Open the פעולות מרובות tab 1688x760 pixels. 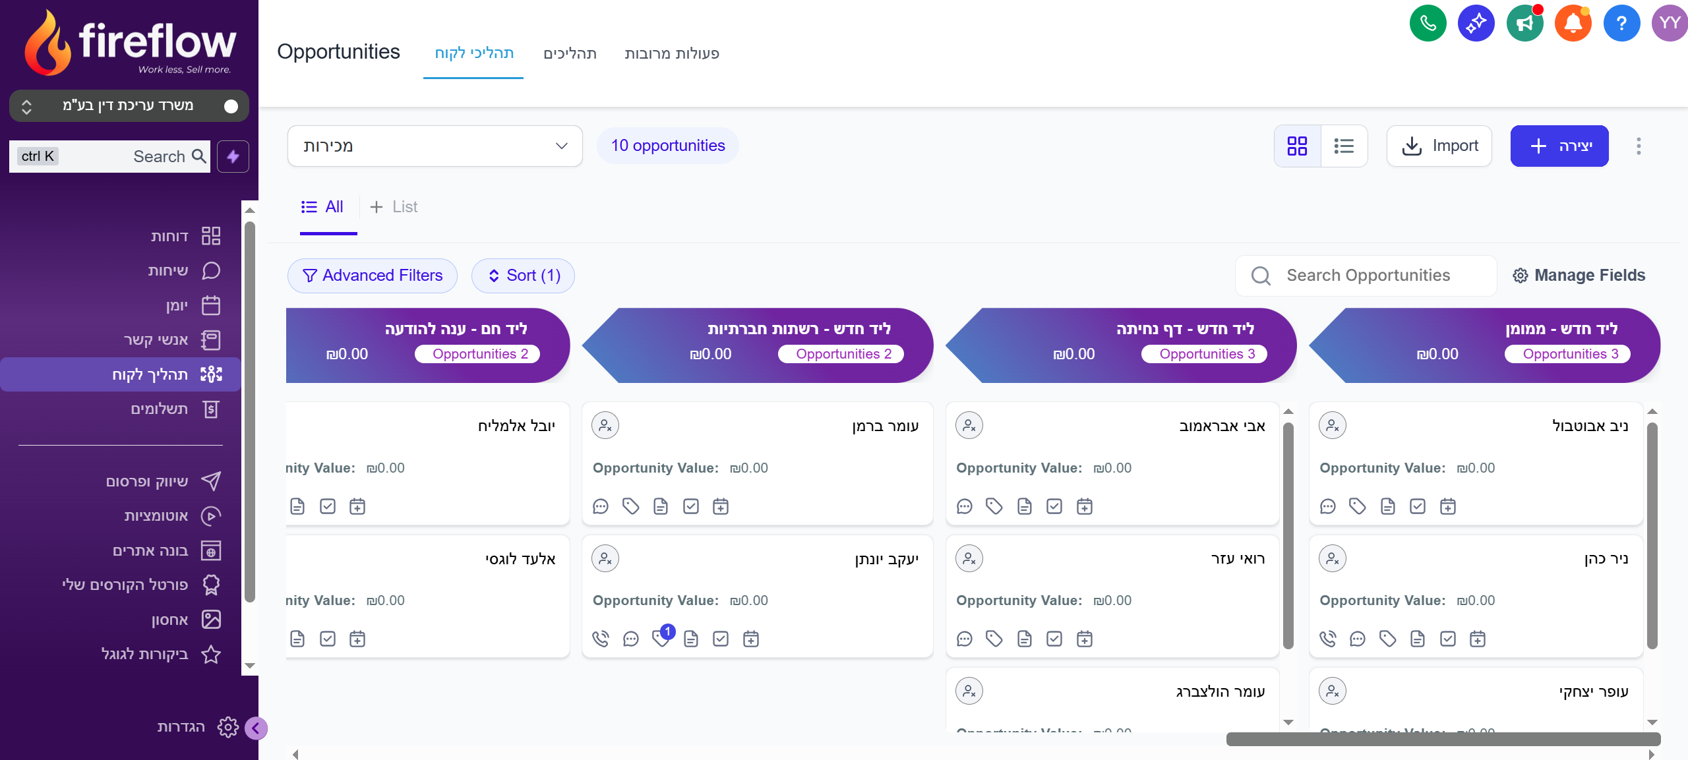click(671, 53)
